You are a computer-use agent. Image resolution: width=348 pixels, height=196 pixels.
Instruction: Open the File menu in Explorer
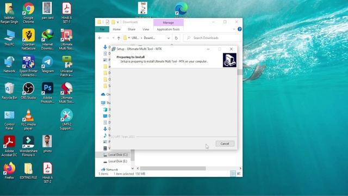click(102, 29)
